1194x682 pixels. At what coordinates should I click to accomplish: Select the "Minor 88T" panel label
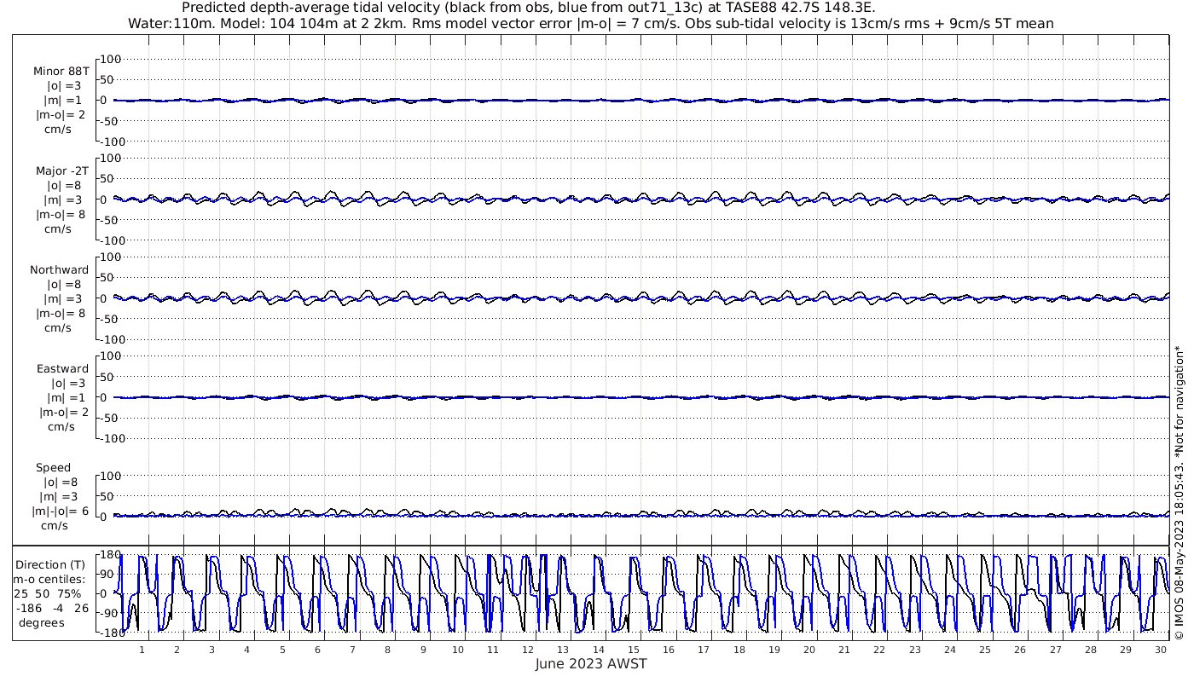(61, 72)
